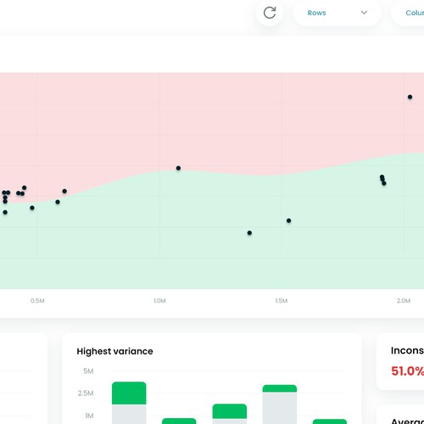Click the circular refresh icon button
The height and width of the screenshot is (424, 424).
(x=270, y=13)
